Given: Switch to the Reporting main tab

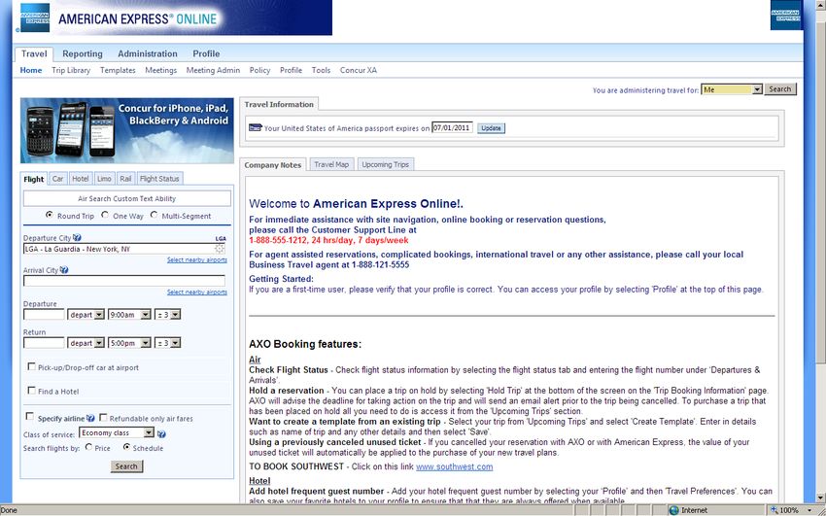Looking at the screenshot, I should (83, 53).
